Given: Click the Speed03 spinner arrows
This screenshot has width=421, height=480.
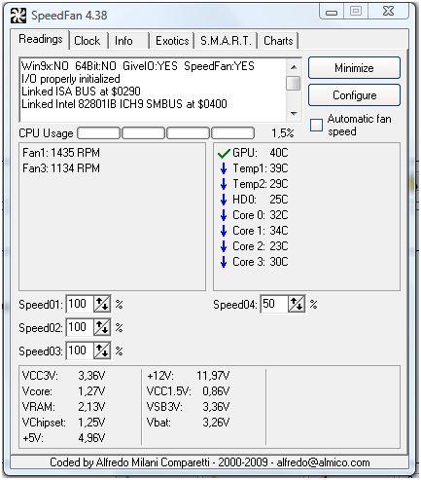Looking at the screenshot, I should coord(102,351).
